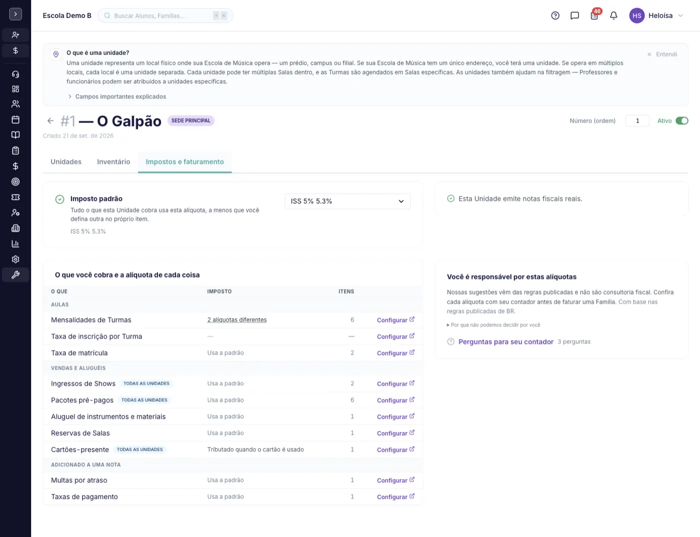Configure Reservas de Salas
The width and height of the screenshot is (700, 537).
coord(395,434)
